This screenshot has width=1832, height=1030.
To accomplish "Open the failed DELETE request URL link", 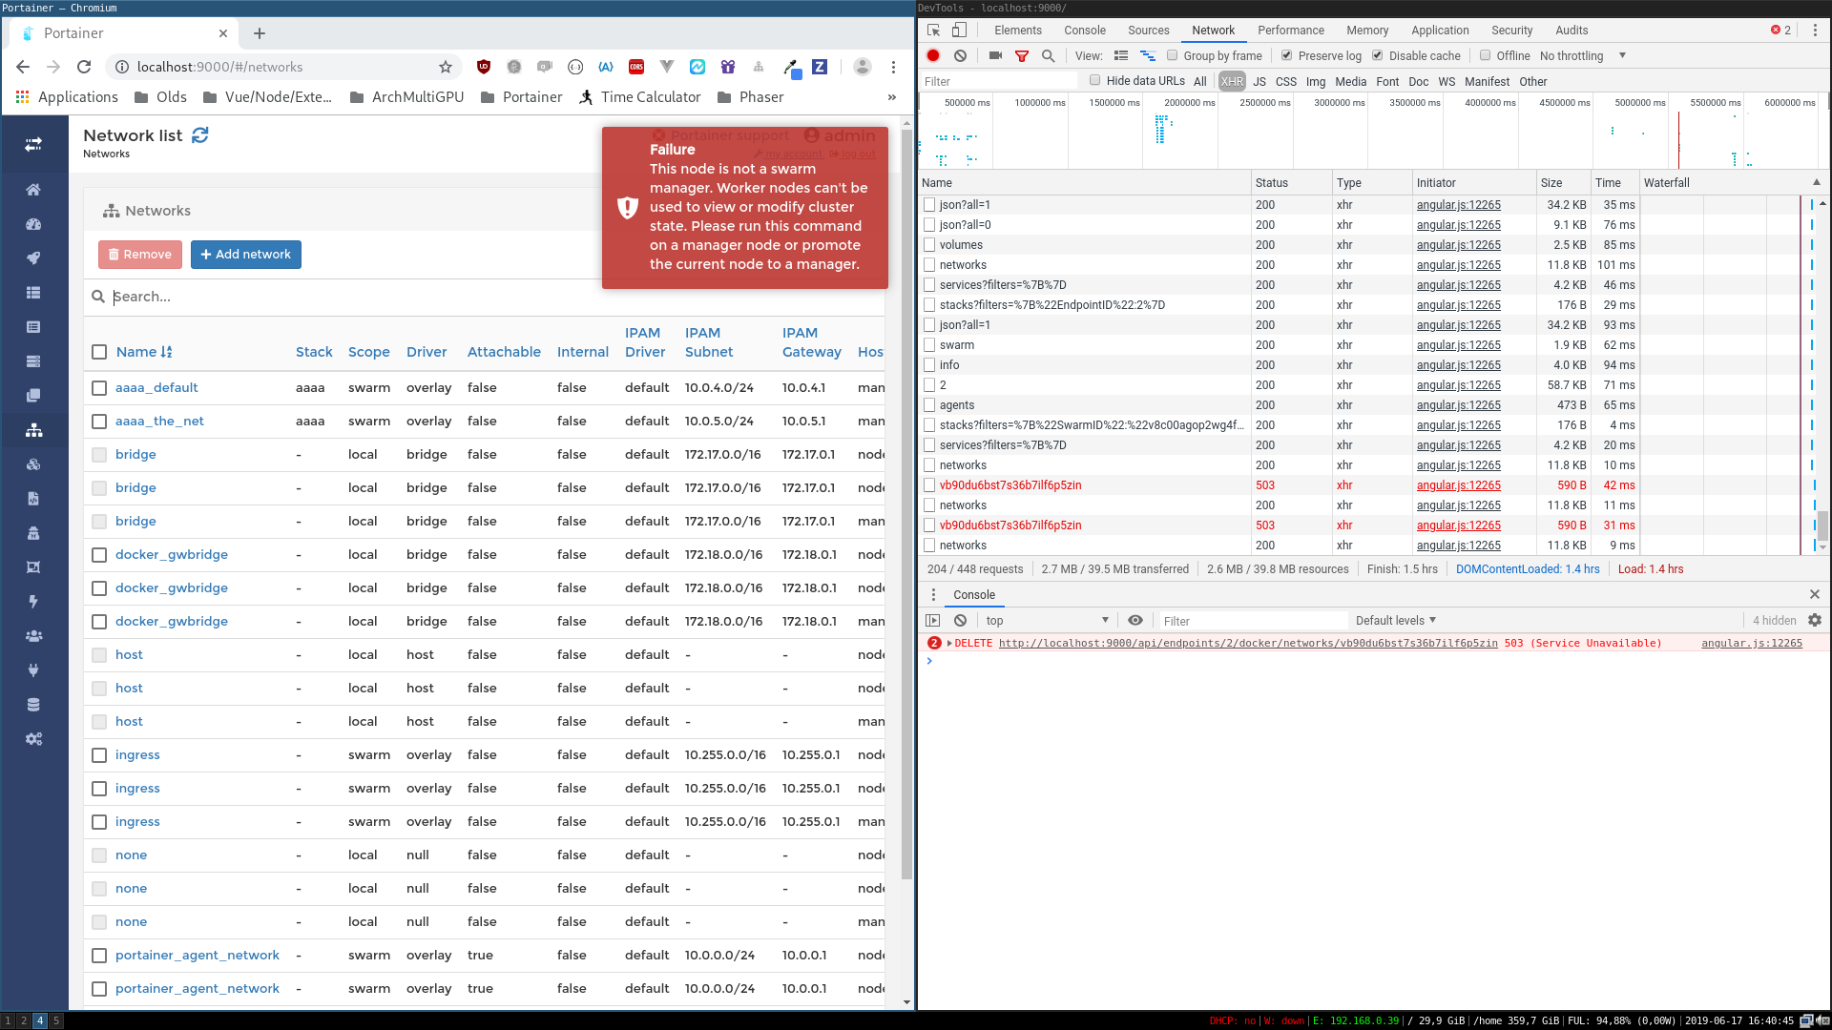I will tap(1248, 643).
